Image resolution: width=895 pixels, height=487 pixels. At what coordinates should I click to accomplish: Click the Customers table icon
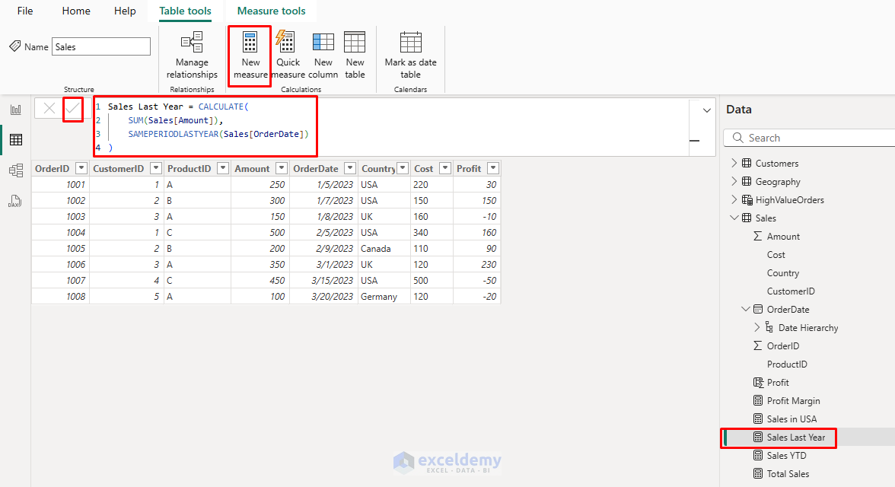point(747,164)
